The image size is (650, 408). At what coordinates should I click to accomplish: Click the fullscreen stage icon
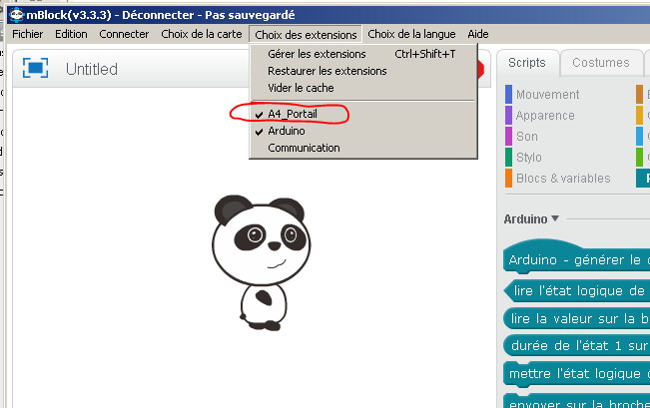click(x=35, y=69)
